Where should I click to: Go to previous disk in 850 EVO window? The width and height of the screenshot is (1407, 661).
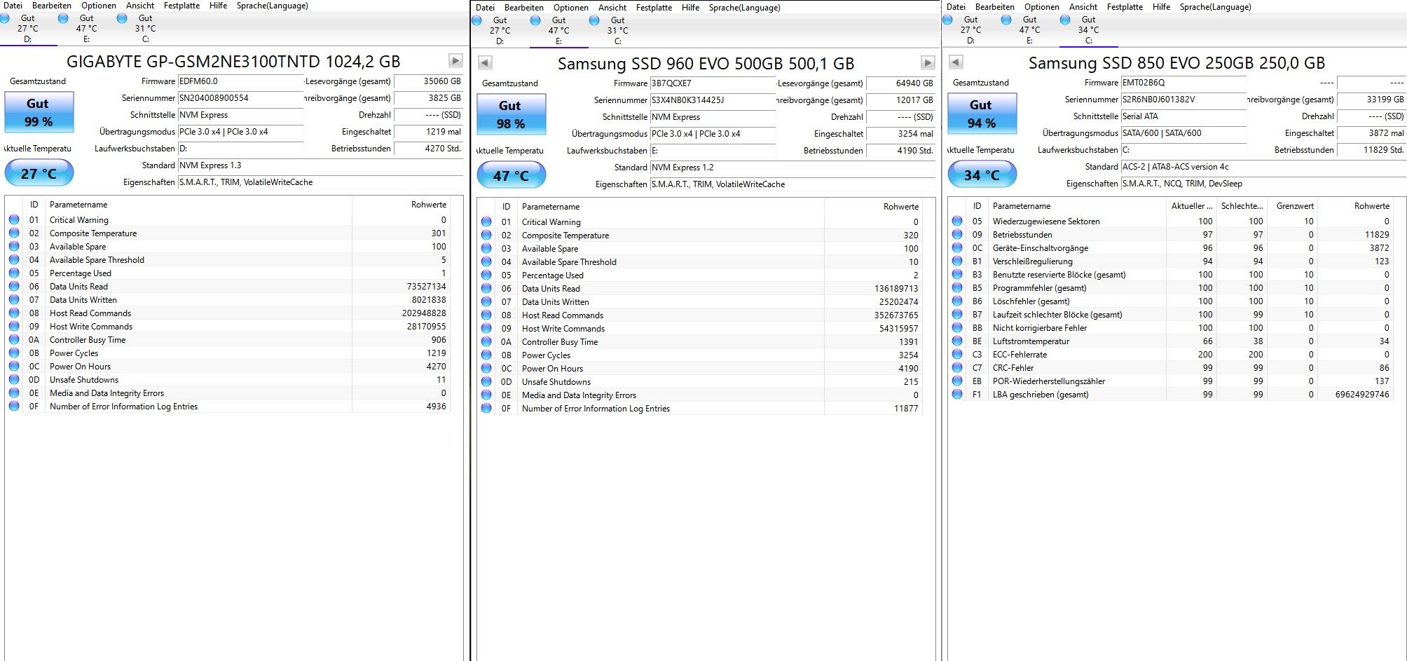(x=955, y=62)
